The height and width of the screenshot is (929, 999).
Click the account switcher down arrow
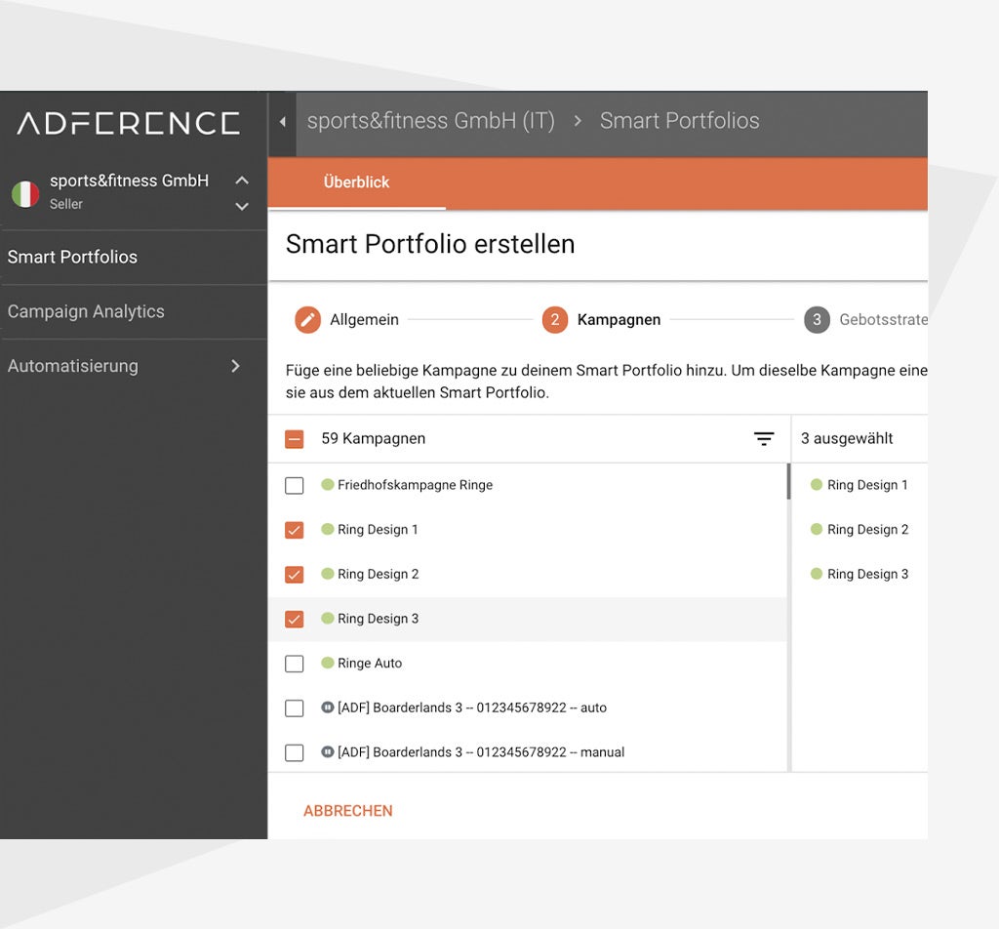[242, 206]
